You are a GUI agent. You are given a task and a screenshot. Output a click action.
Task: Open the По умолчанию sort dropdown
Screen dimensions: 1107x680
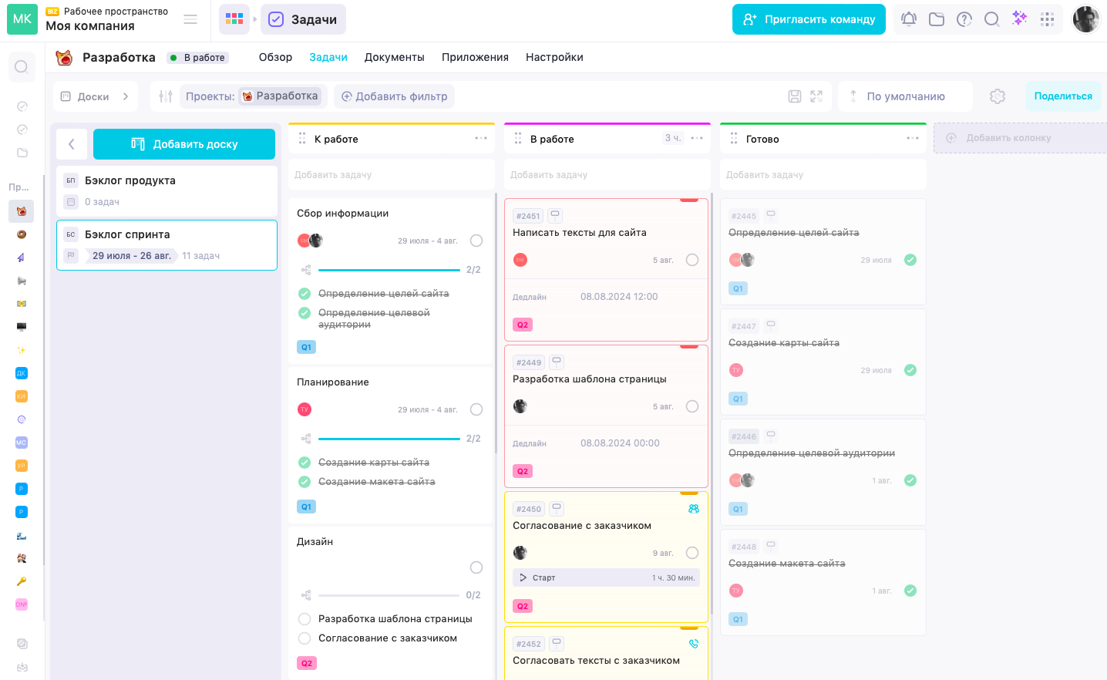click(x=906, y=96)
